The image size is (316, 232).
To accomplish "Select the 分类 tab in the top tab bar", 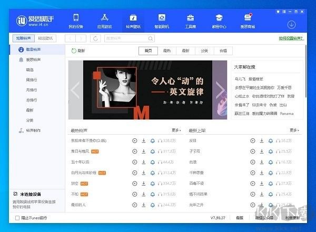I will coord(204,51).
